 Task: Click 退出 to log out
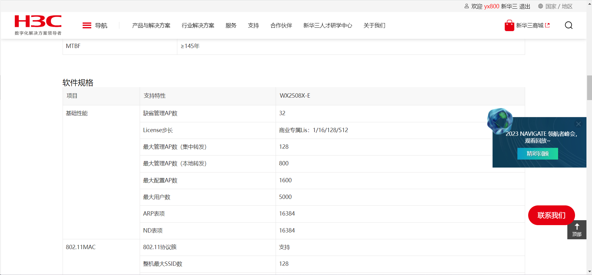pos(525,6)
